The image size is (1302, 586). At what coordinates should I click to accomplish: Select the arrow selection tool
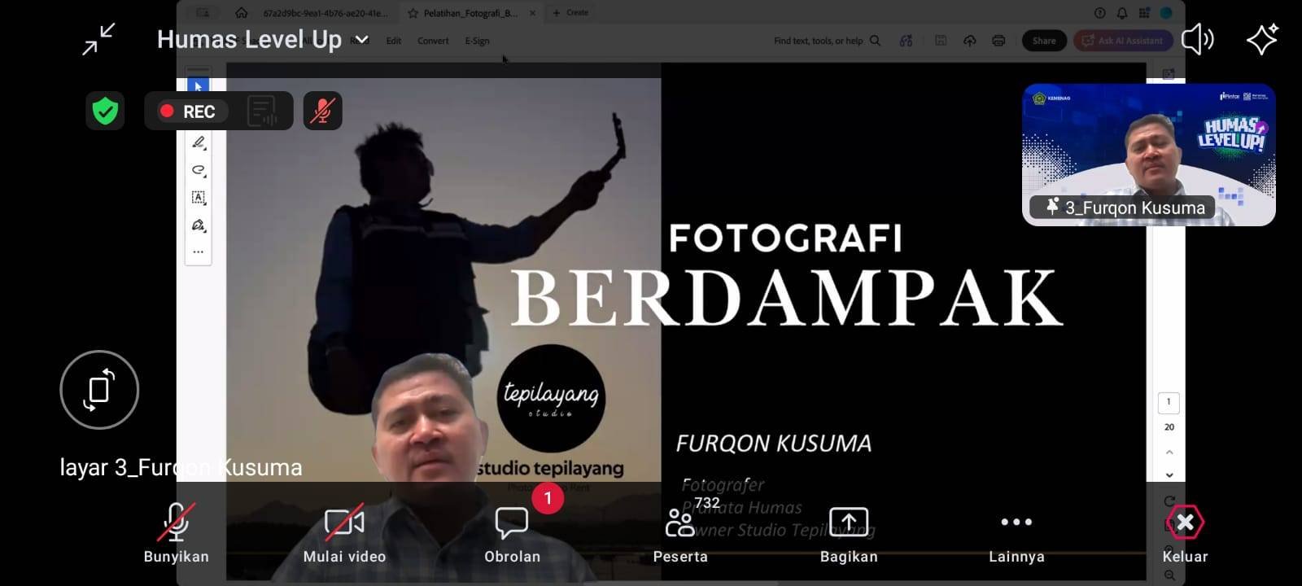click(199, 86)
